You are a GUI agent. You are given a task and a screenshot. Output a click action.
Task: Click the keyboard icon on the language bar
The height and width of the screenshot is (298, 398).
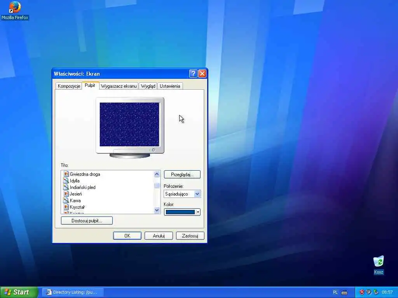point(344,293)
